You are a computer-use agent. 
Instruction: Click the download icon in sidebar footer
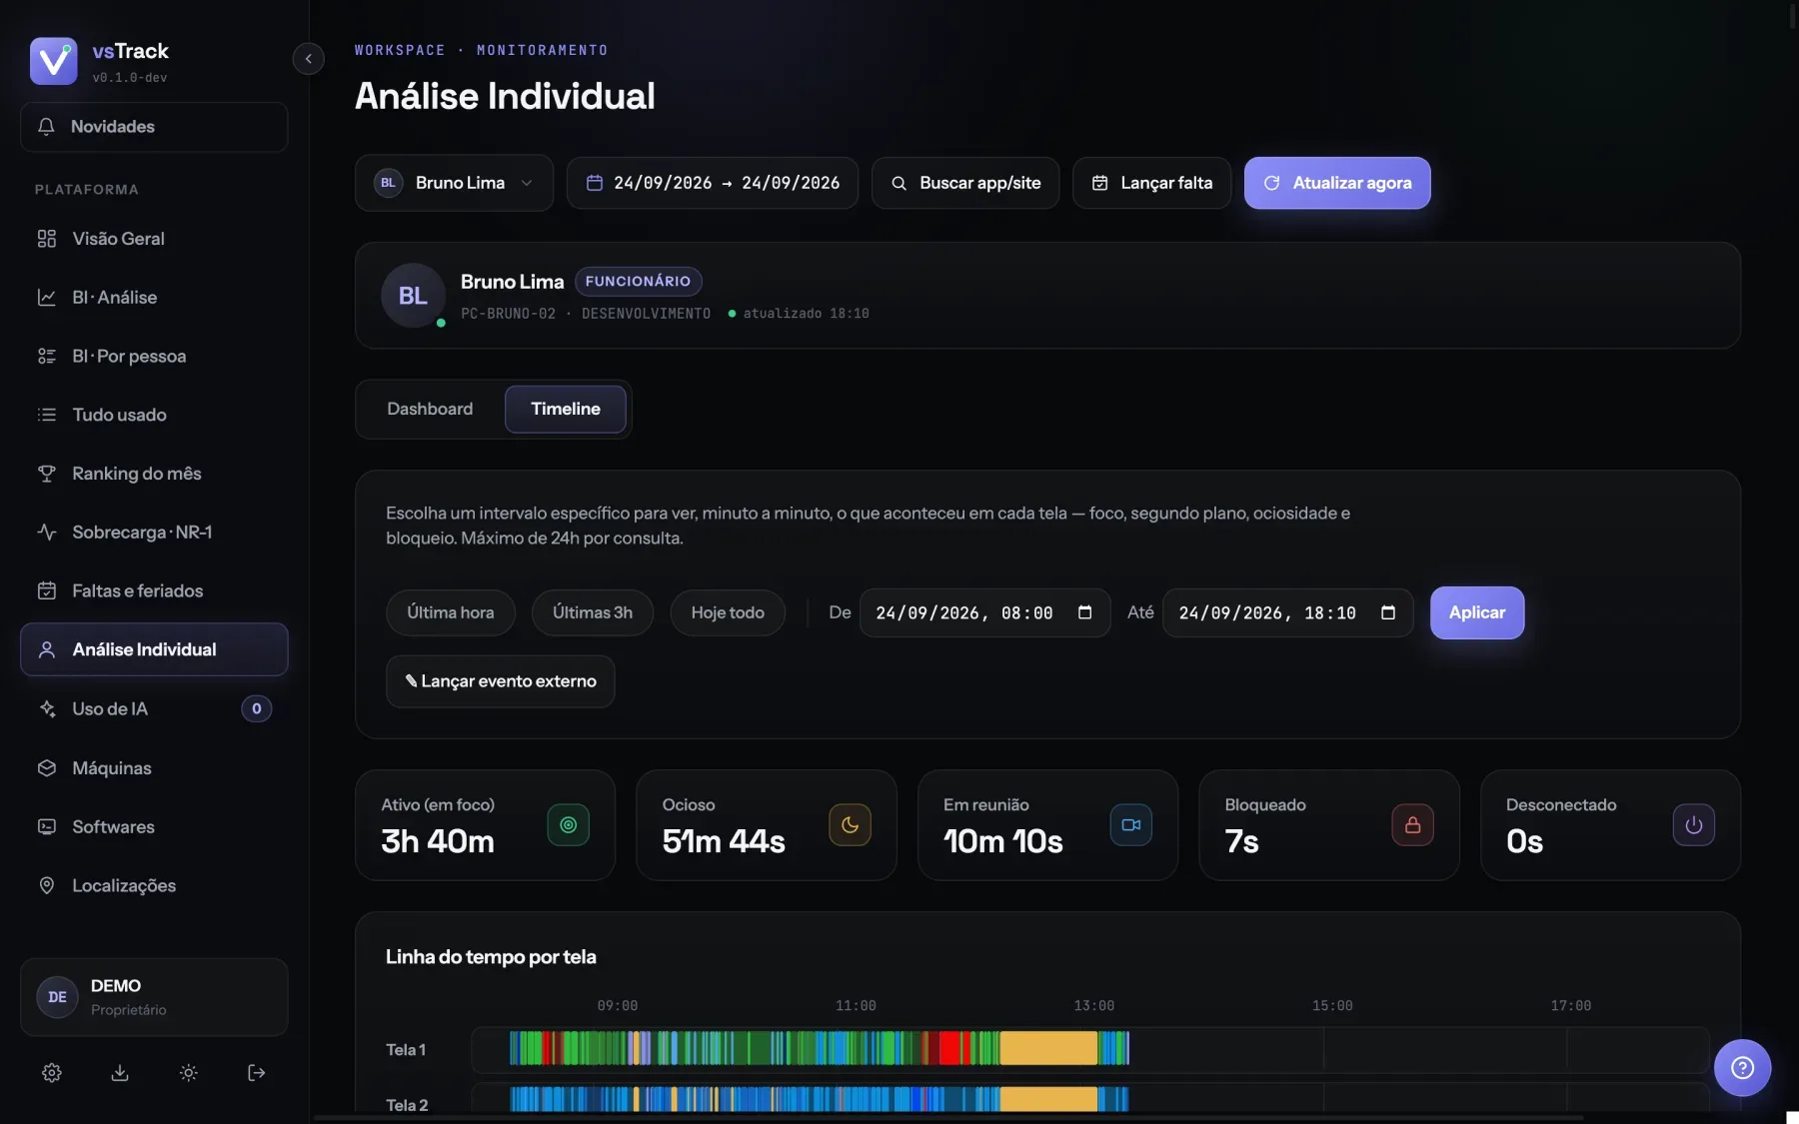(120, 1072)
